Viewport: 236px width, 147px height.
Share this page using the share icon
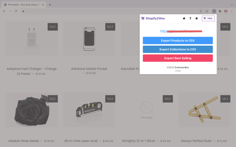pos(201,11)
